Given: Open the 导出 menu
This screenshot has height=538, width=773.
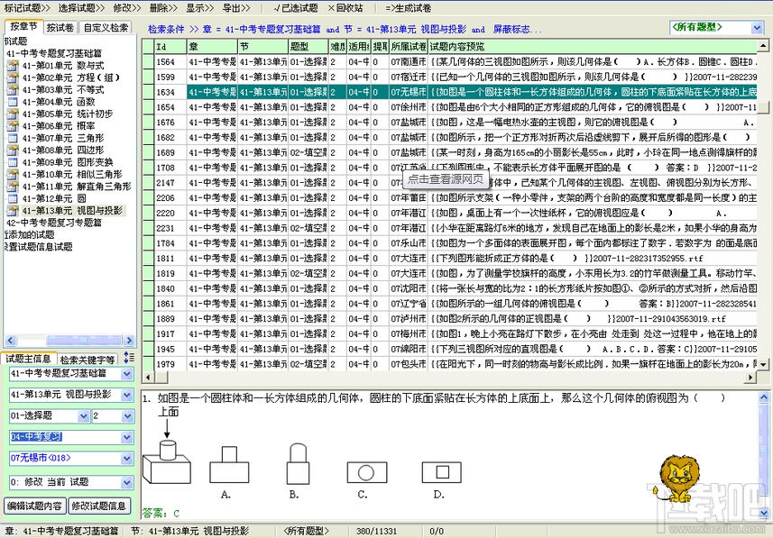Looking at the screenshot, I should (x=236, y=8).
